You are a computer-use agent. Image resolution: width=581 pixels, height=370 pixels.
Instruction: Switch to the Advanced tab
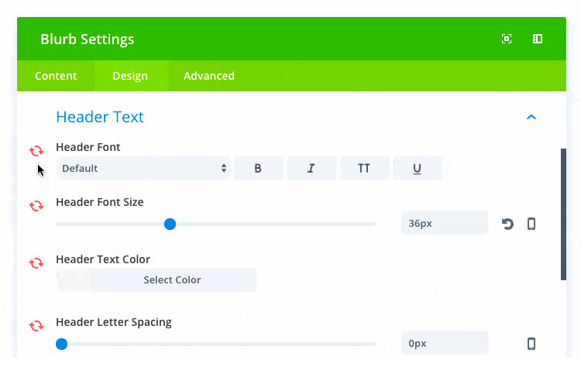209,76
